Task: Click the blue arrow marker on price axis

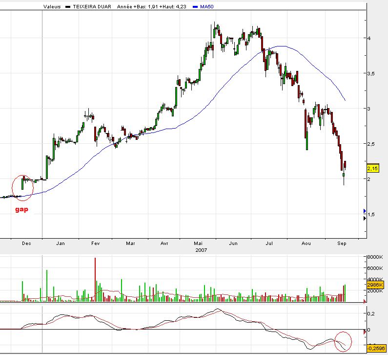Action: click(x=365, y=211)
